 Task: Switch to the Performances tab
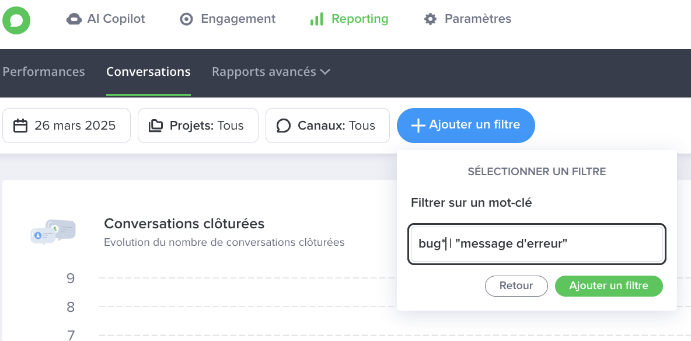point(44,72)
